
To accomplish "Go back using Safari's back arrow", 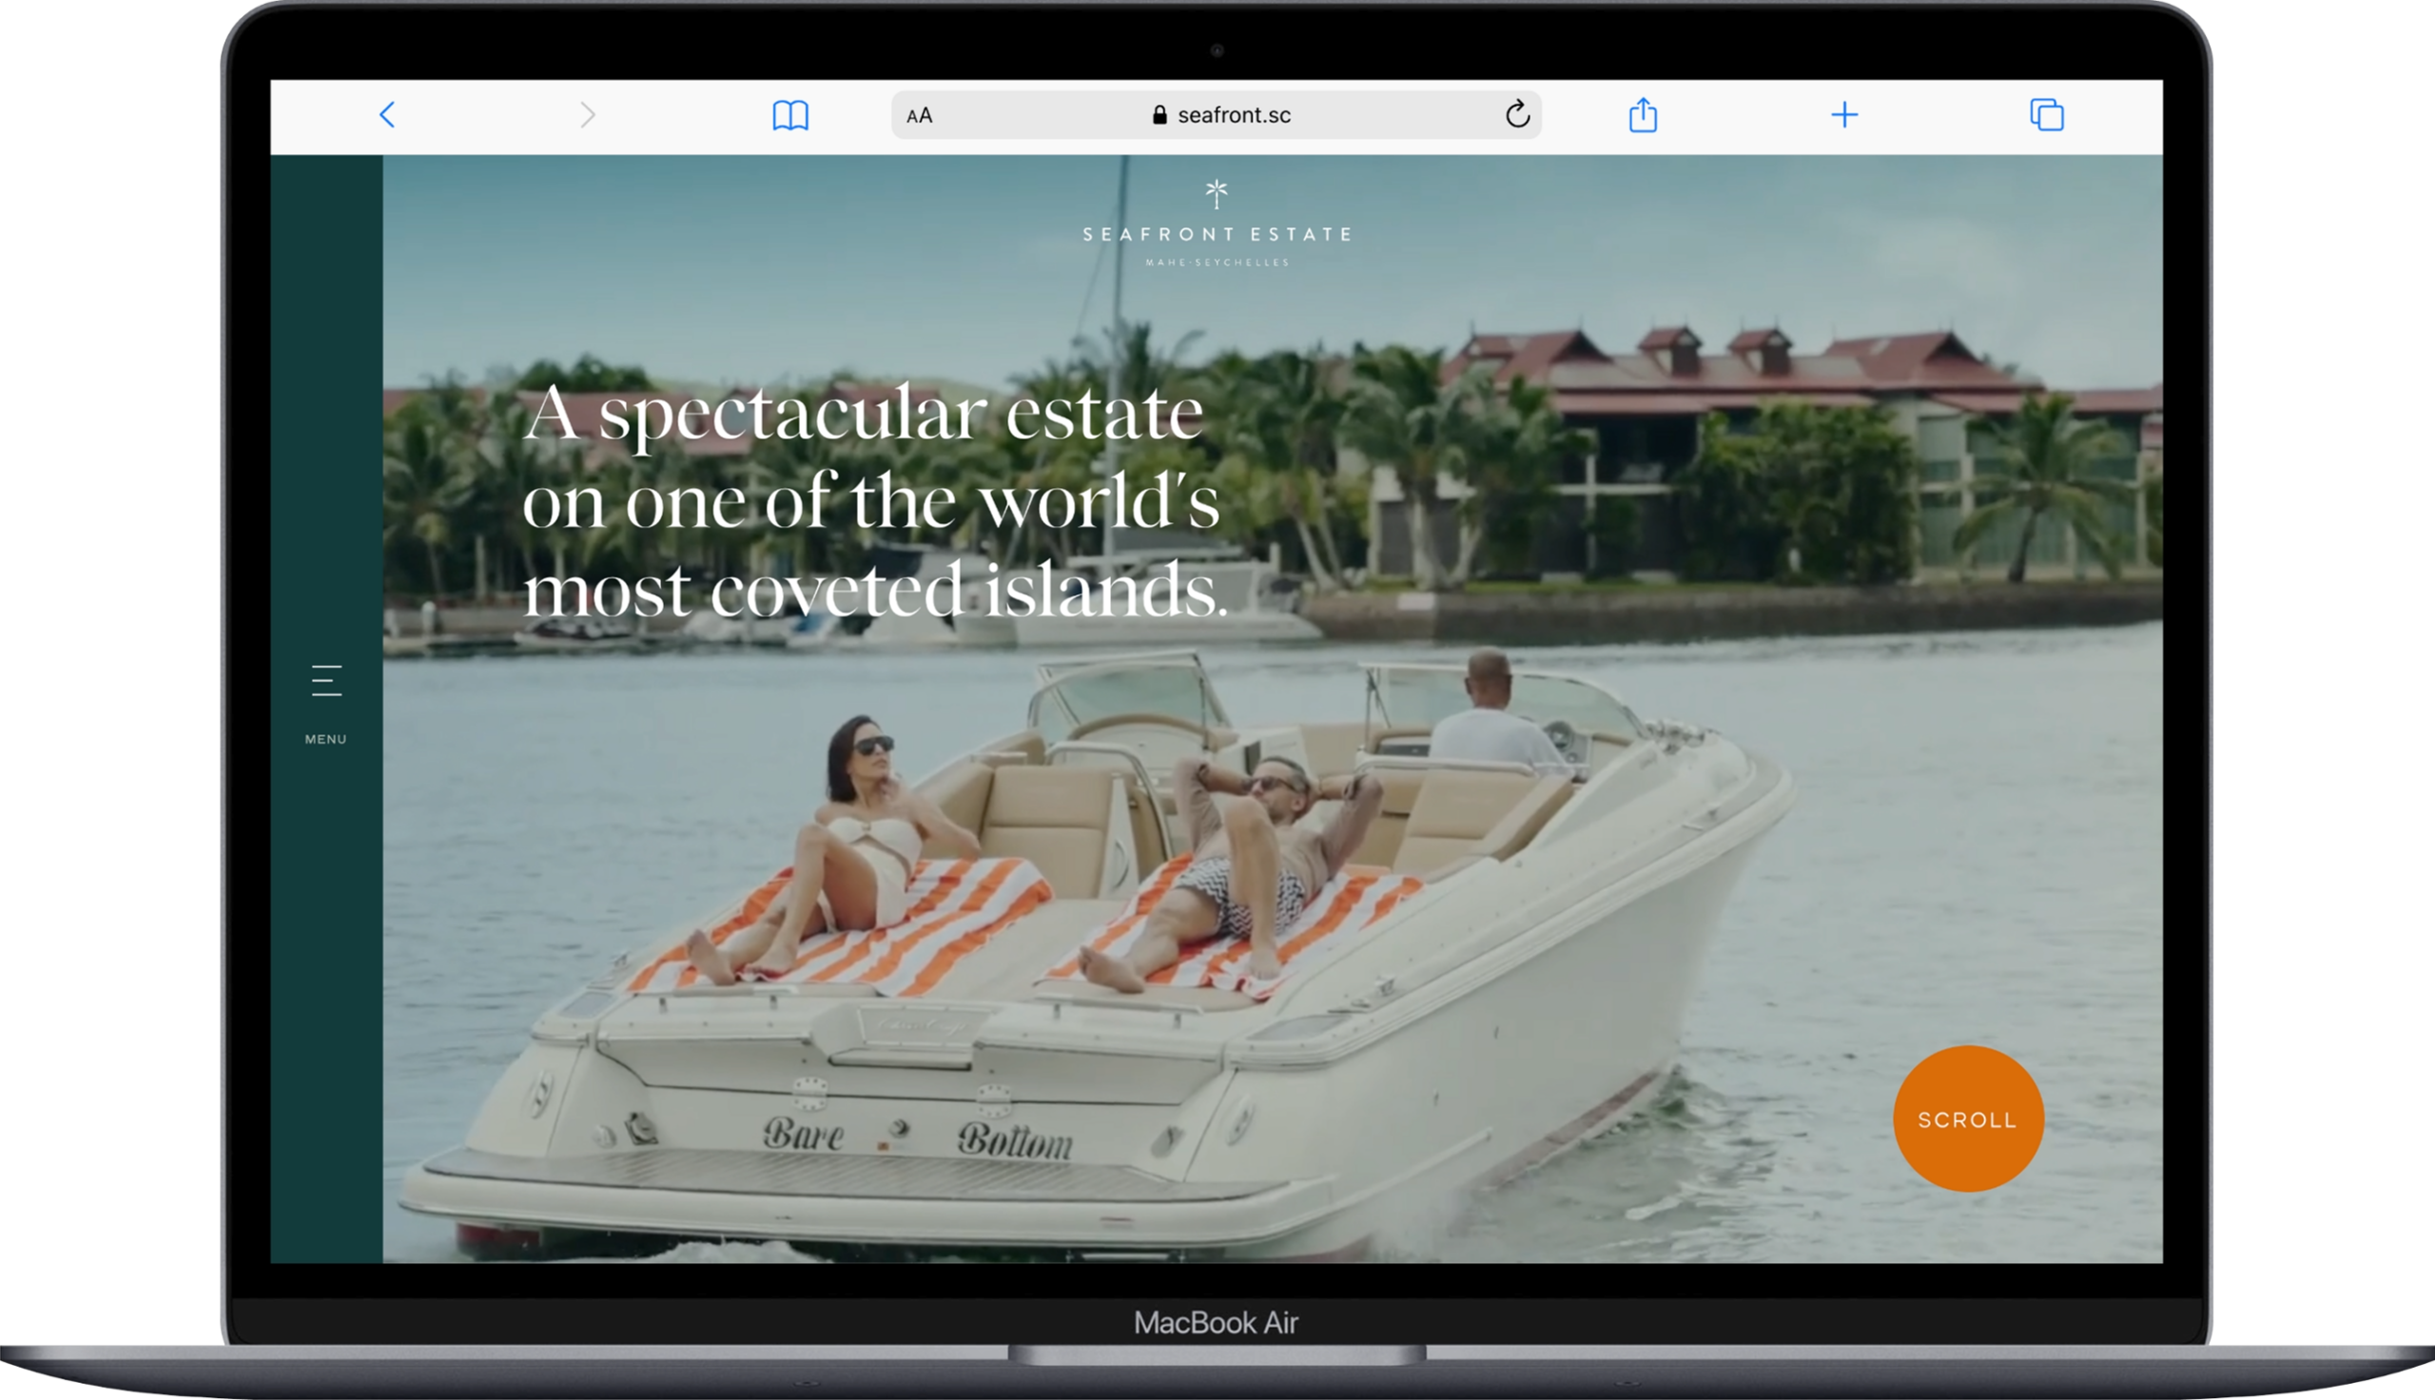I will tap(387, 115).
